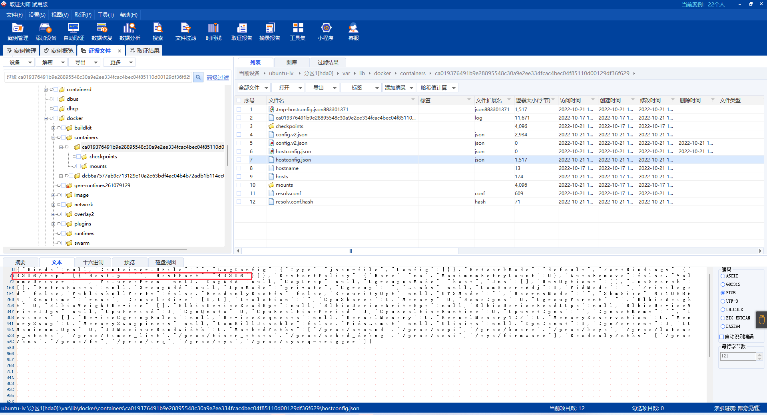767x415 pixels.
Task: Open the 全部文件 dropdown
Action: pos(253,88)
